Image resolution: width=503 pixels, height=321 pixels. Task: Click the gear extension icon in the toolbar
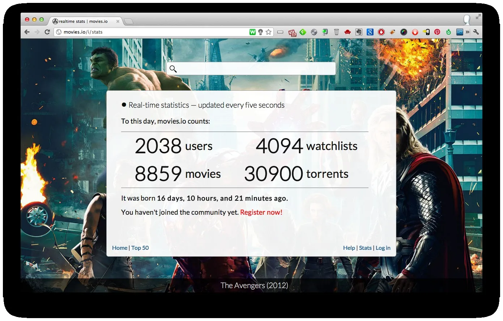point(314,32)
